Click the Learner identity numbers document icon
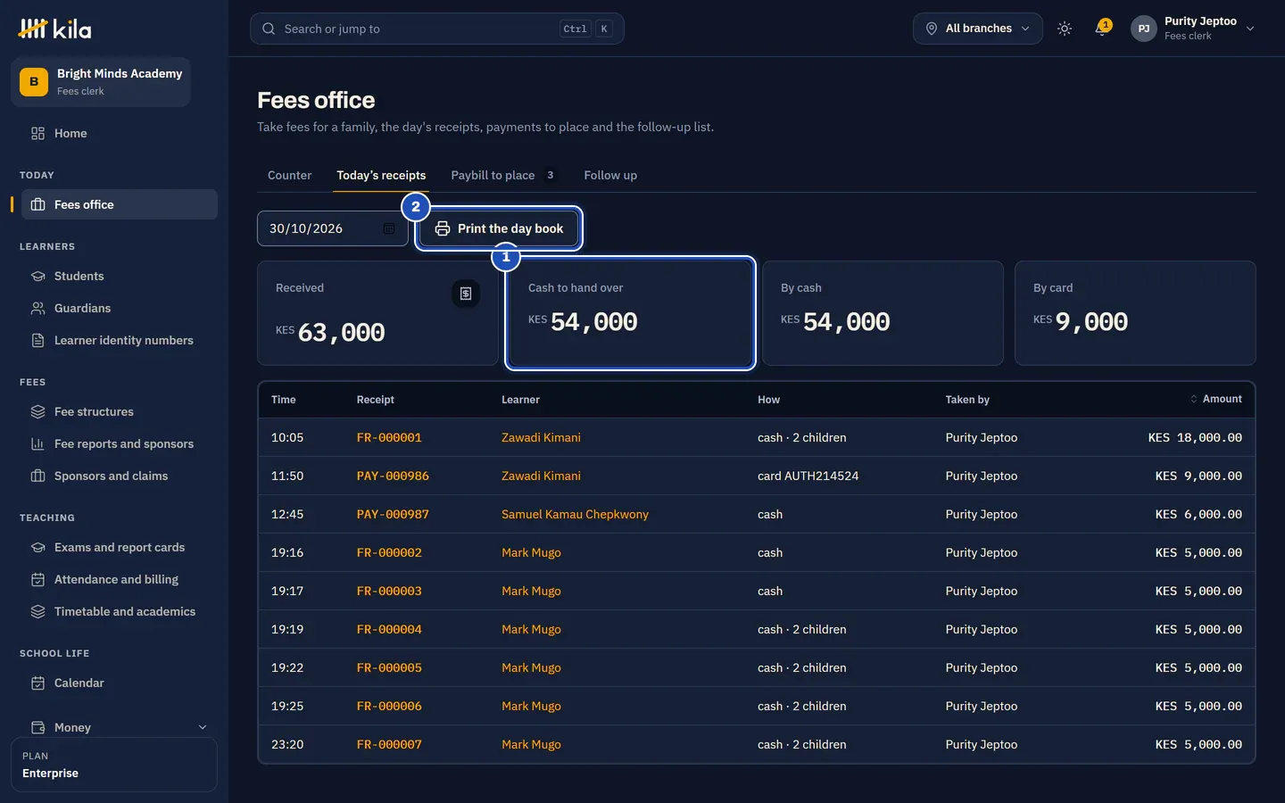 (37, 340)
